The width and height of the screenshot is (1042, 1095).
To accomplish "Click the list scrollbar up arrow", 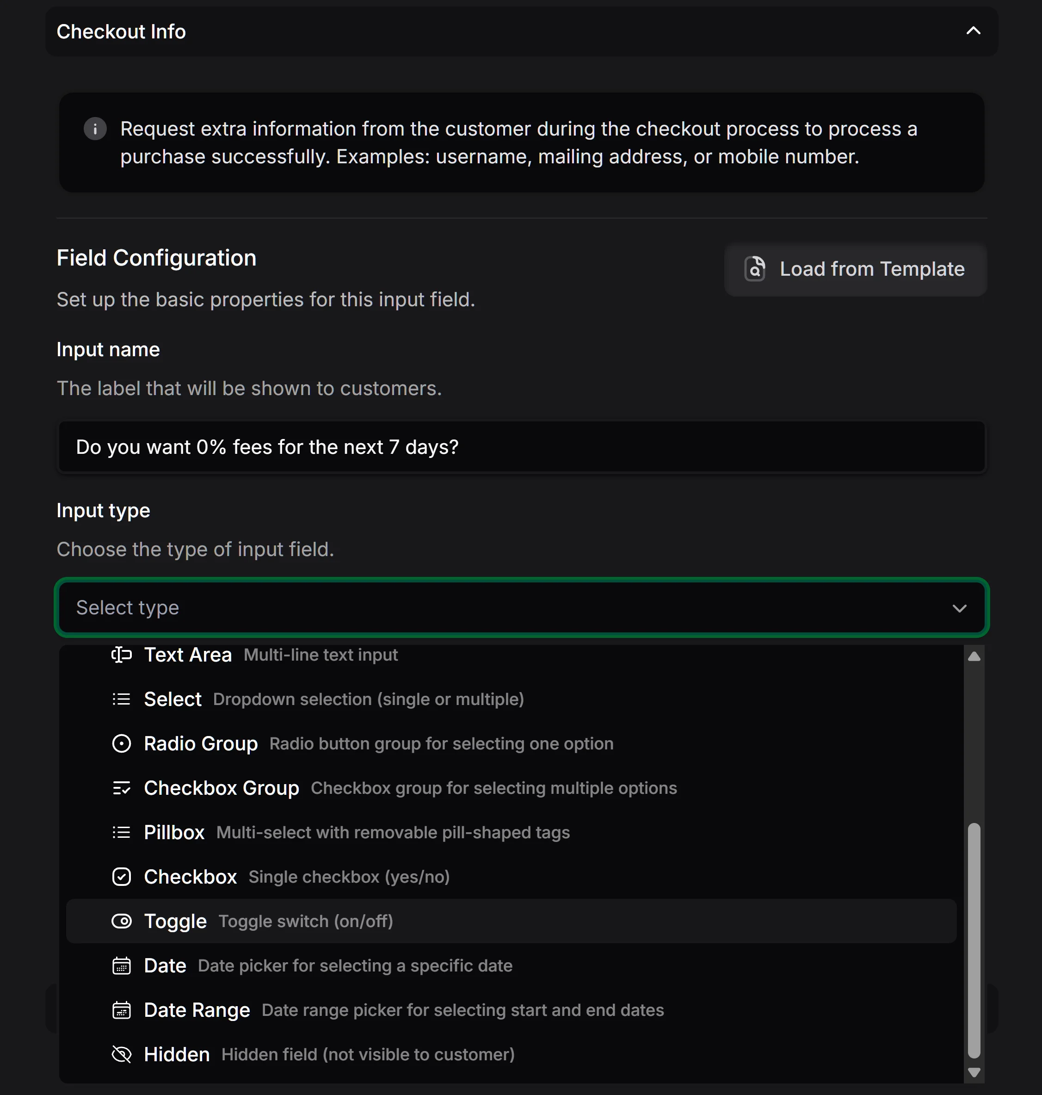I will [974, 656].
